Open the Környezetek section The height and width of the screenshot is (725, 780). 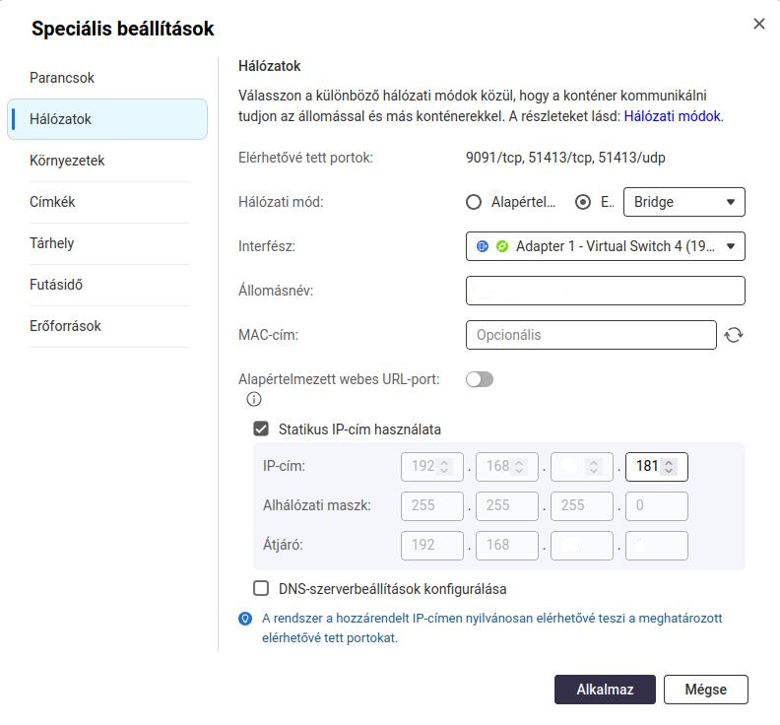pyautogui.click(x=67, y=161)
